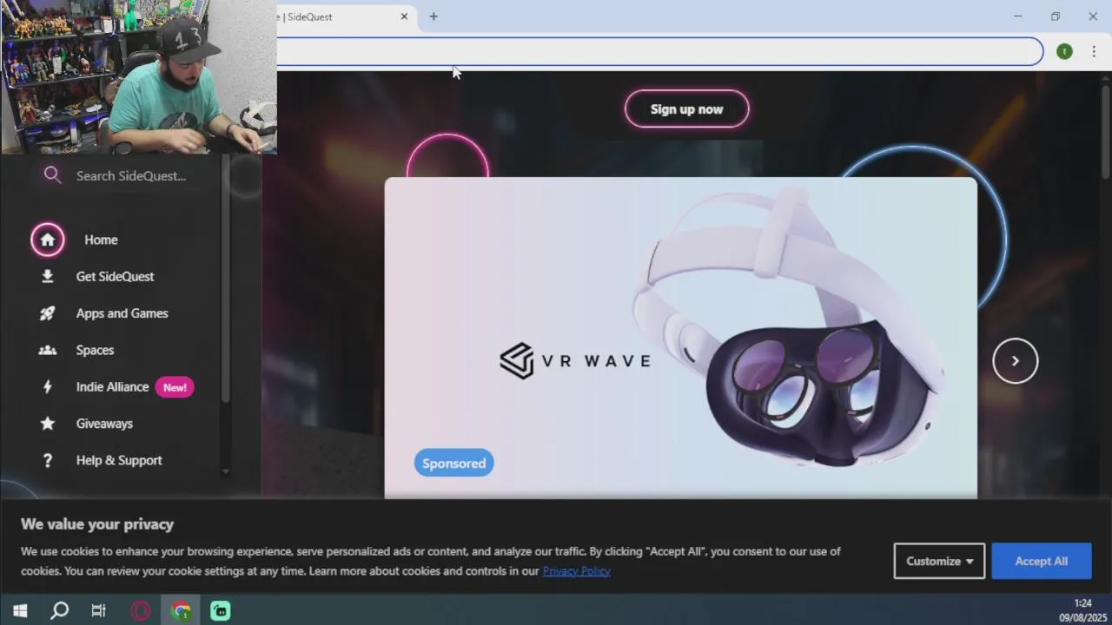Click the browser address bar
The image size is (1112, 625).
[x=659, y=51]
